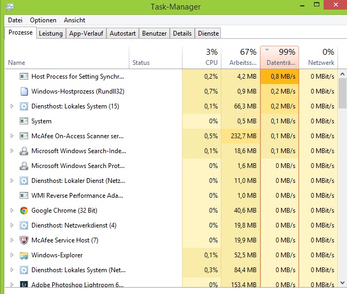Screen dimensions: 347x294
Task: Click the 66,3 MB memory value
Action: (245, 106)
